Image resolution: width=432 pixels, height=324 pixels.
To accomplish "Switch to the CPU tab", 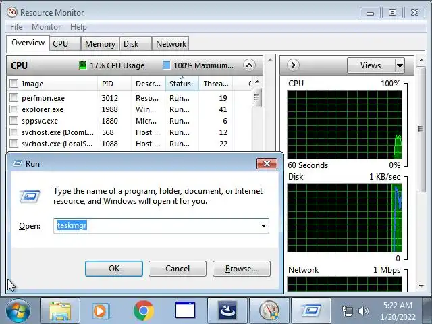I will tap(65, 44).
